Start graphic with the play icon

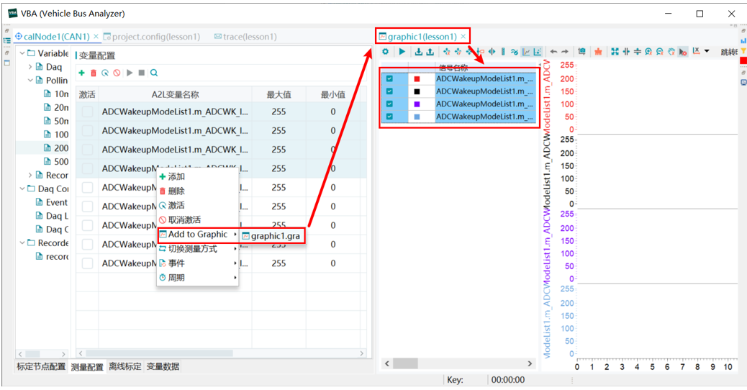402,51
